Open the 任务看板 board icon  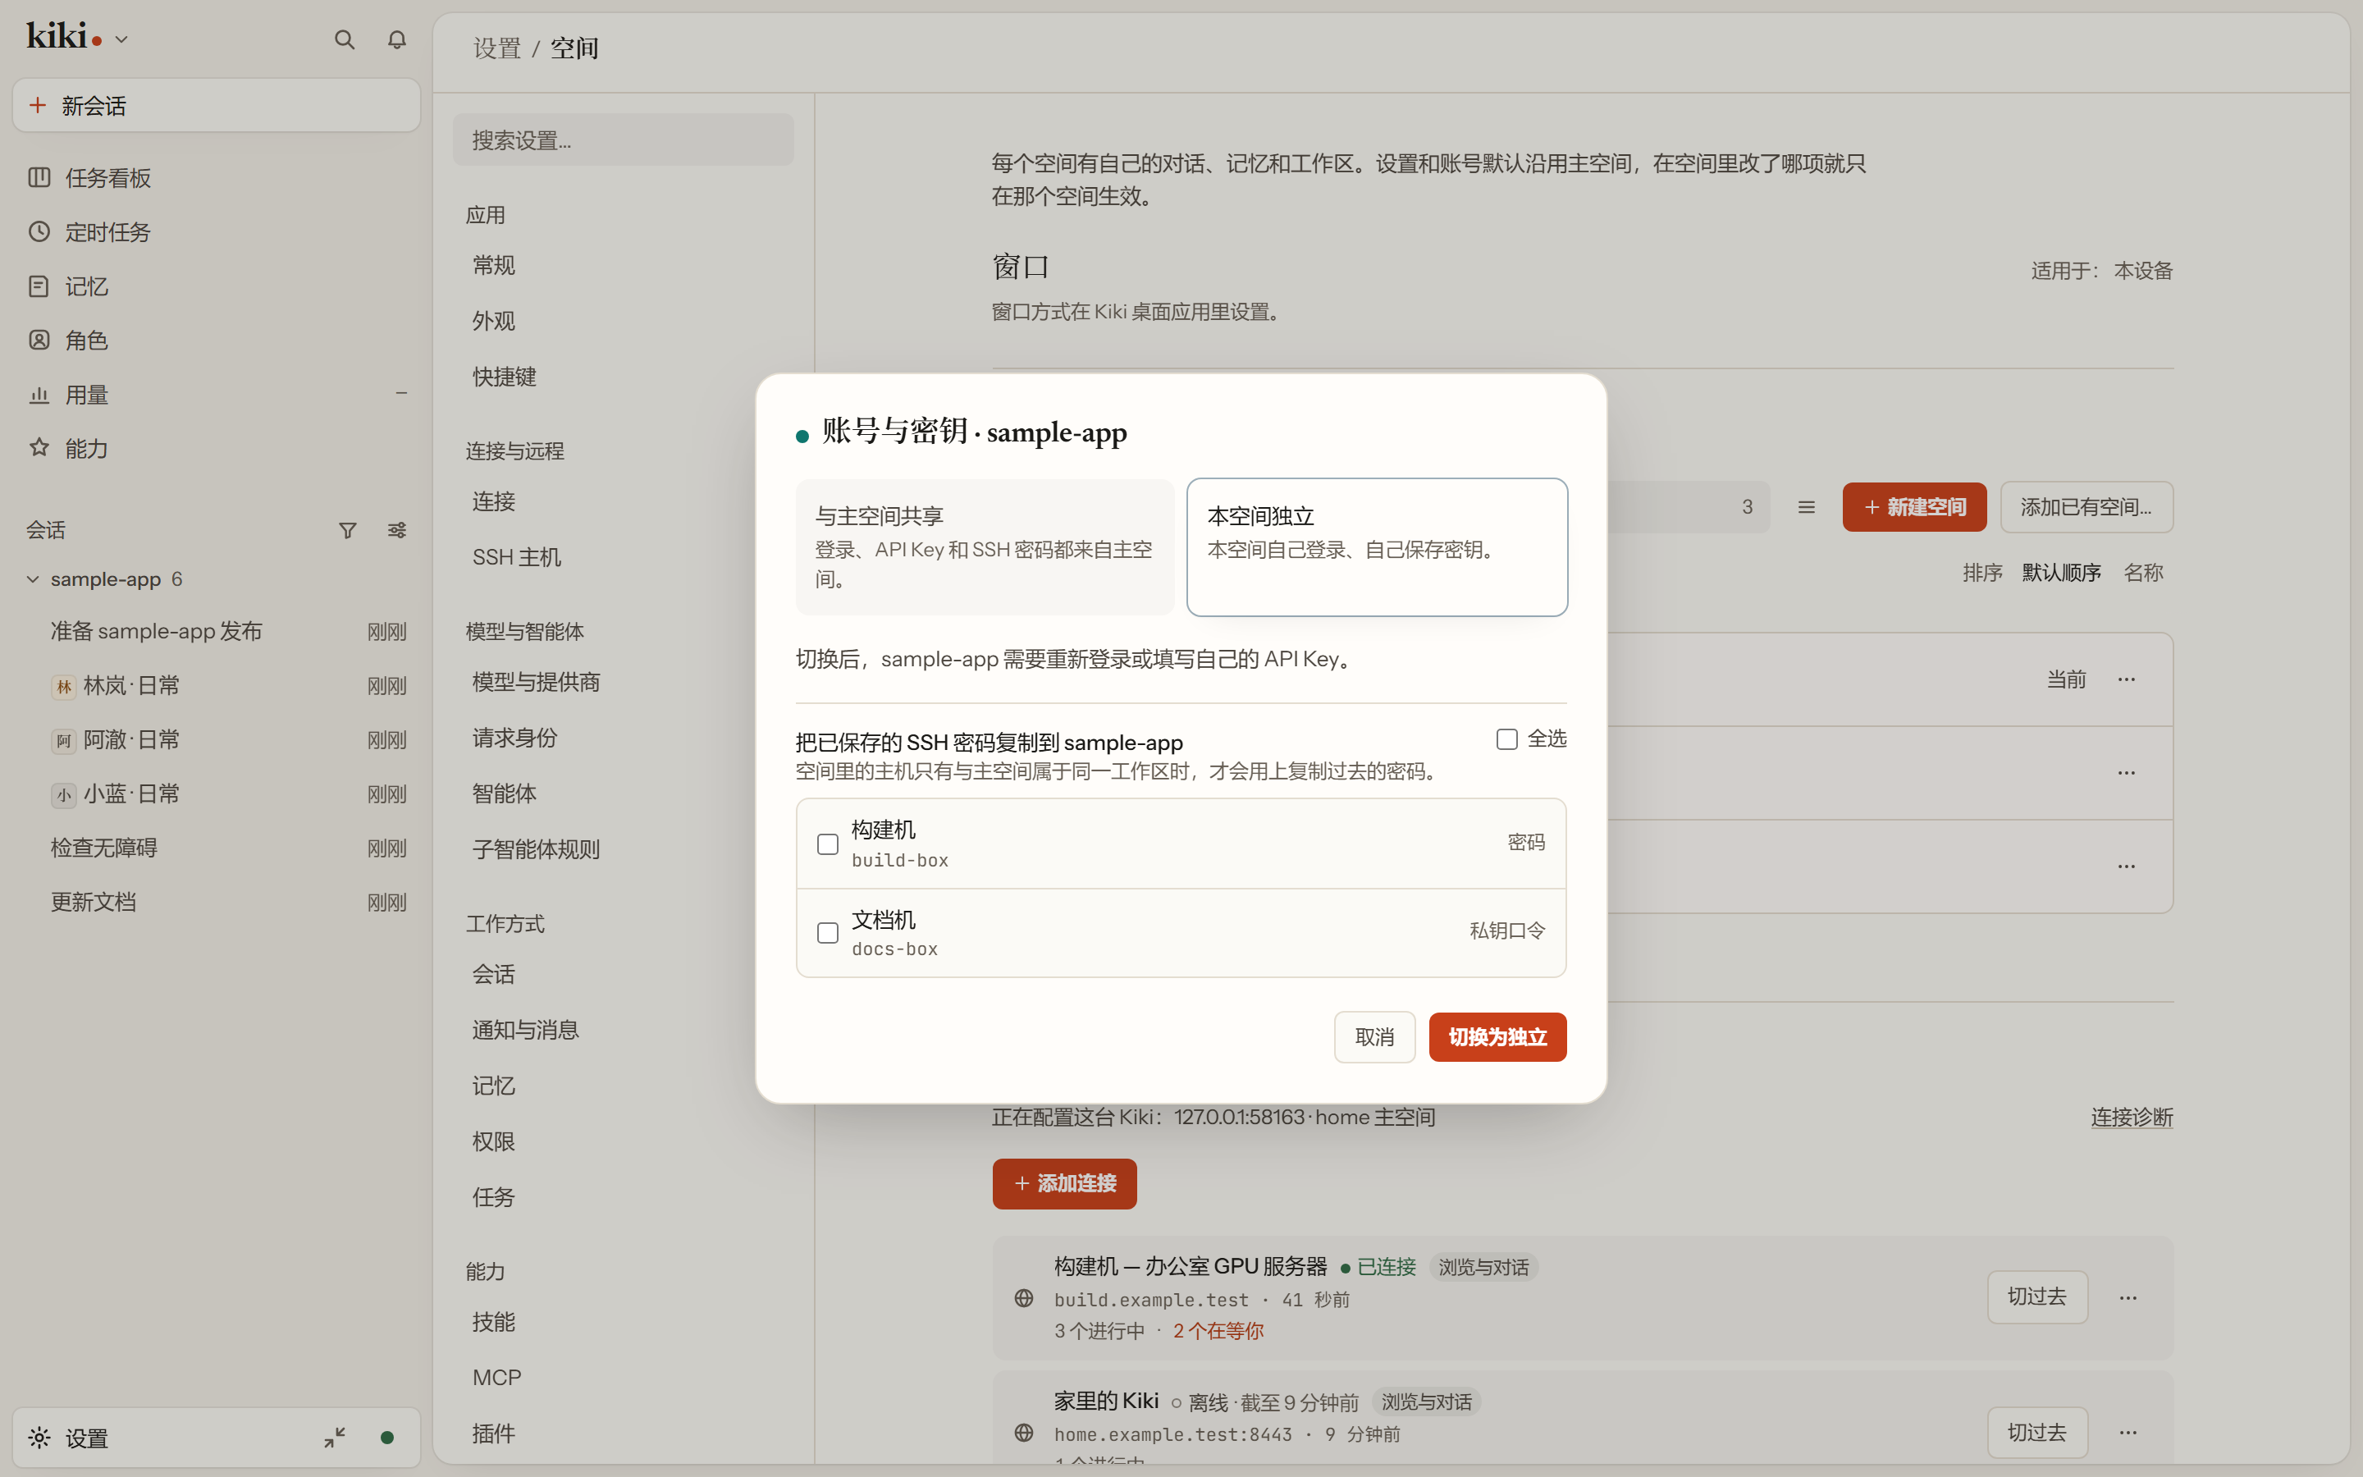[39, 176]
